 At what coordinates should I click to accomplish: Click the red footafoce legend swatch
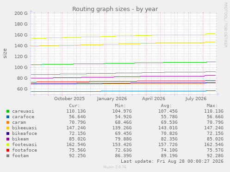click(x=8, y=150)
